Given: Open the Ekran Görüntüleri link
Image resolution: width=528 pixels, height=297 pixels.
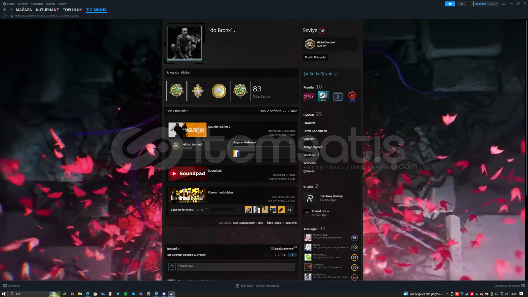Looking at the screenshot, I should click(x=315, y=131).
